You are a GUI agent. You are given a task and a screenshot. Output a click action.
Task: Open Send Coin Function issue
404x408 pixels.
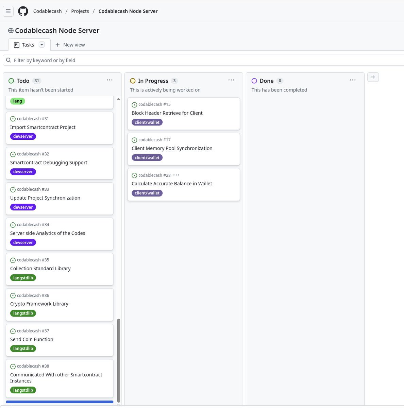[32, 339]
